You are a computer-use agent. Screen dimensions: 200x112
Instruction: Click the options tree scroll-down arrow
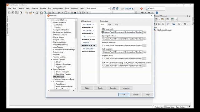[x=76, y=88]
